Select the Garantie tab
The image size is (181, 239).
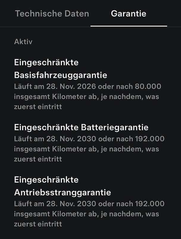[x=129, y=13]
